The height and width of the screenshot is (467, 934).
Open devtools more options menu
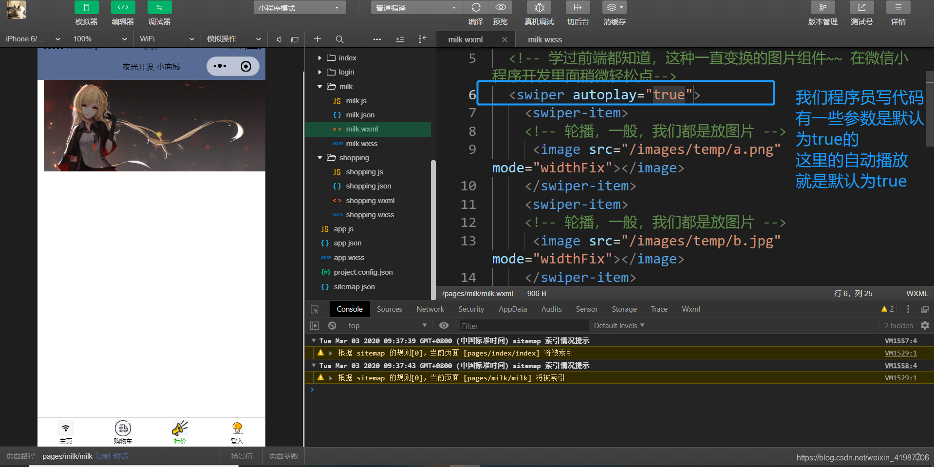coord(908,309)
